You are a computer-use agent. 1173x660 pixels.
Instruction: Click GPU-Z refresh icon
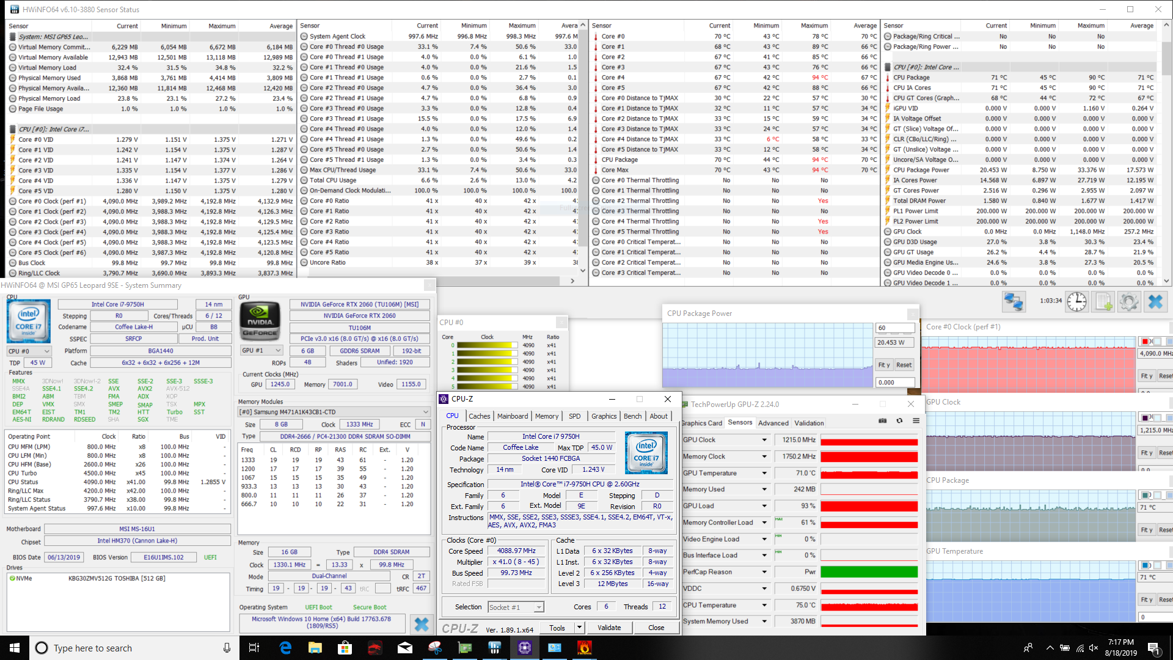click(x=899, y=420)
